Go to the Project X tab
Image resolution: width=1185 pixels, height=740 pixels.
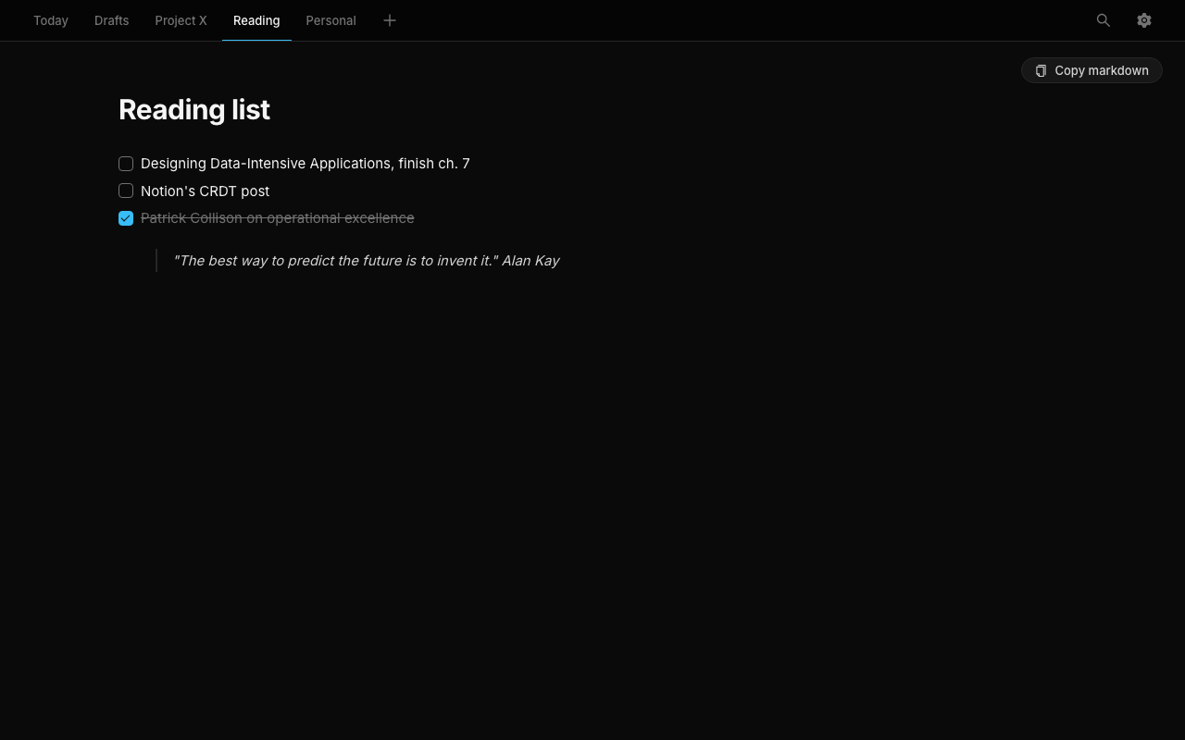coord(181,20)
